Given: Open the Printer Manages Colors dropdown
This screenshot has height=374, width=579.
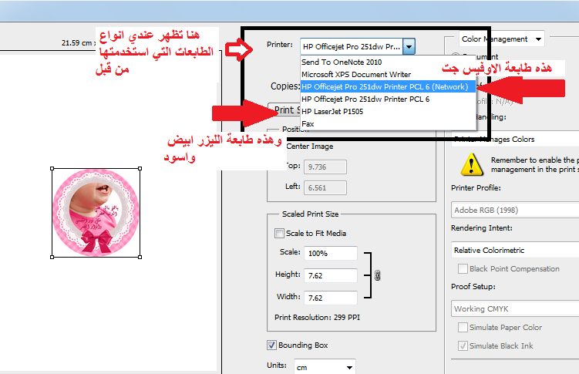Looking at the screenshot, I should tap(515, 139).
